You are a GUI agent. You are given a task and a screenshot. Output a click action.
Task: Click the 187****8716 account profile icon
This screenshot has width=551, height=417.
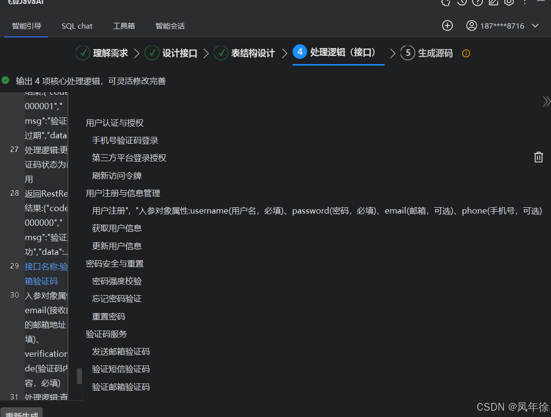(x=471, y=26)
